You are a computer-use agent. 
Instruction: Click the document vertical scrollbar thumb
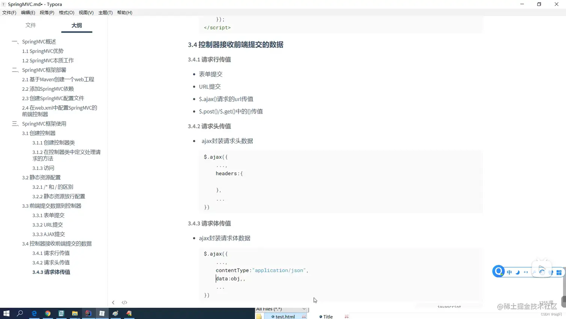click(x=564, y=301)
